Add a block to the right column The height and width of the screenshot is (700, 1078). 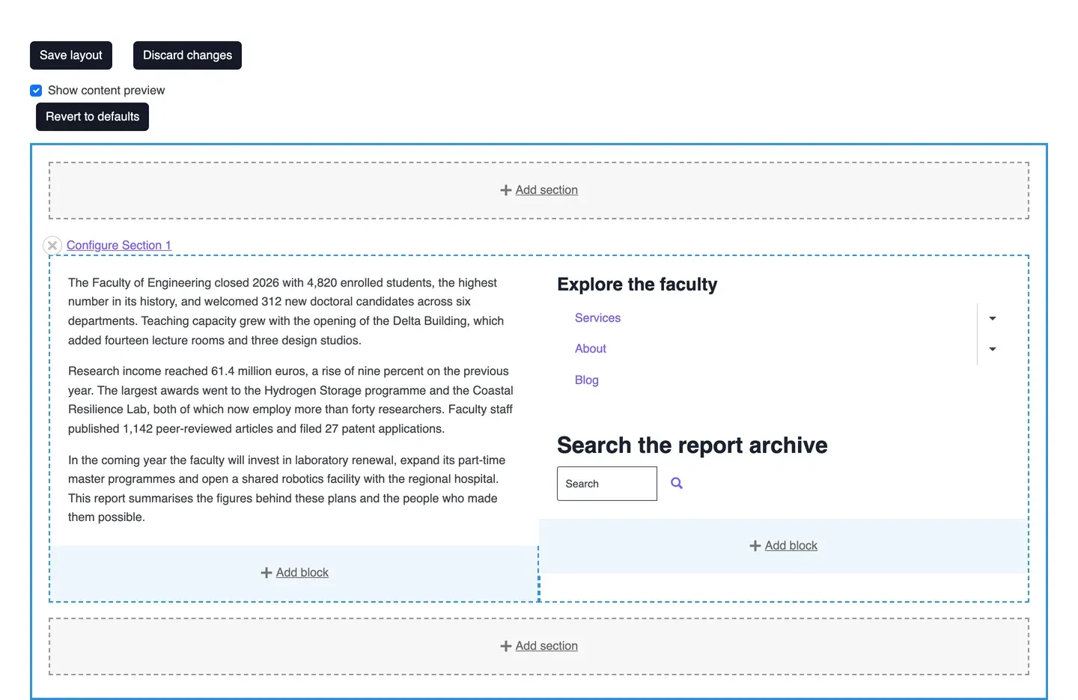point(783,546)
